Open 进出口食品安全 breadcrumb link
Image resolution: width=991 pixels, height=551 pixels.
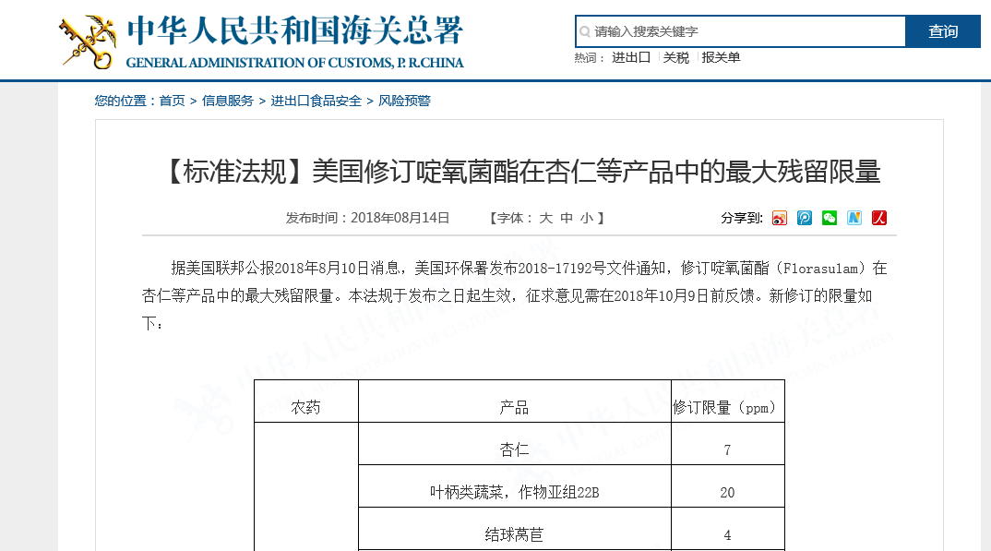click(316, 101)
